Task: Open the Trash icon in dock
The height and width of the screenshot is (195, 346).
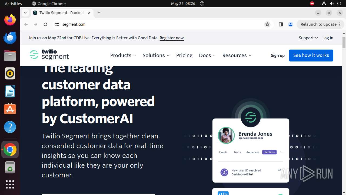Action: pos(10,167)
